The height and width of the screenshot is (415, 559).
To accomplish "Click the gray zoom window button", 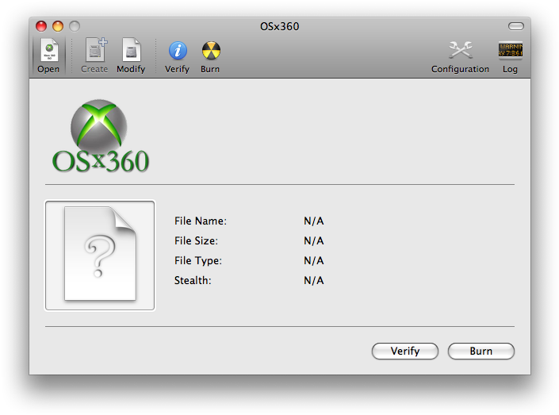I will click(75, 26).
